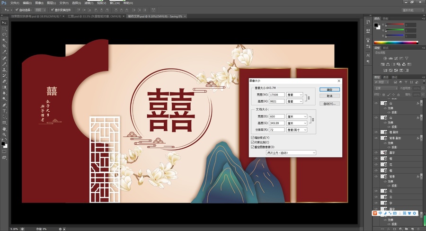Screen dimensions: 426x231
Task: Open the IME settings gear icon
Action: coord(415,213)
